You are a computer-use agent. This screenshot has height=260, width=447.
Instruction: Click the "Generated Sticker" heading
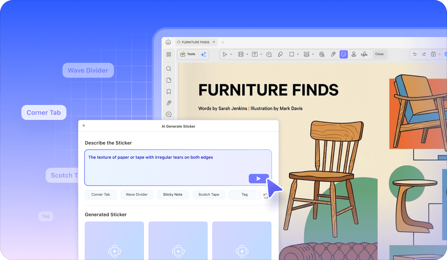click(x=106, y=214)
